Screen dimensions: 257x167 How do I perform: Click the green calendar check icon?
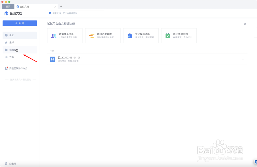[x=168, y=36]
